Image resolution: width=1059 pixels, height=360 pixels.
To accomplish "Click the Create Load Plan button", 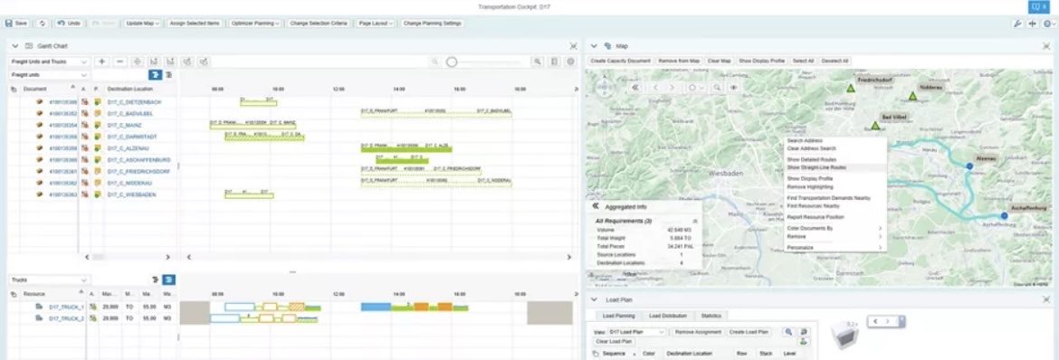I will coord(749,332).
